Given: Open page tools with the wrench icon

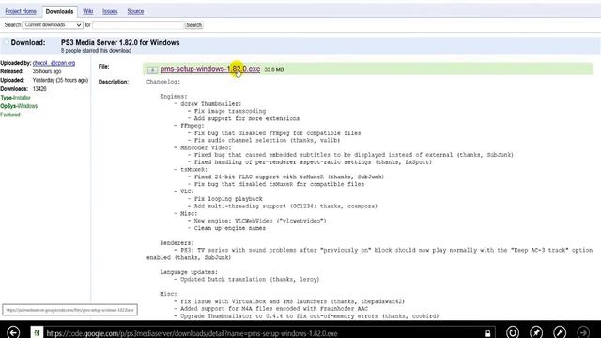Looking at the screenshot, I should point(560,331).
